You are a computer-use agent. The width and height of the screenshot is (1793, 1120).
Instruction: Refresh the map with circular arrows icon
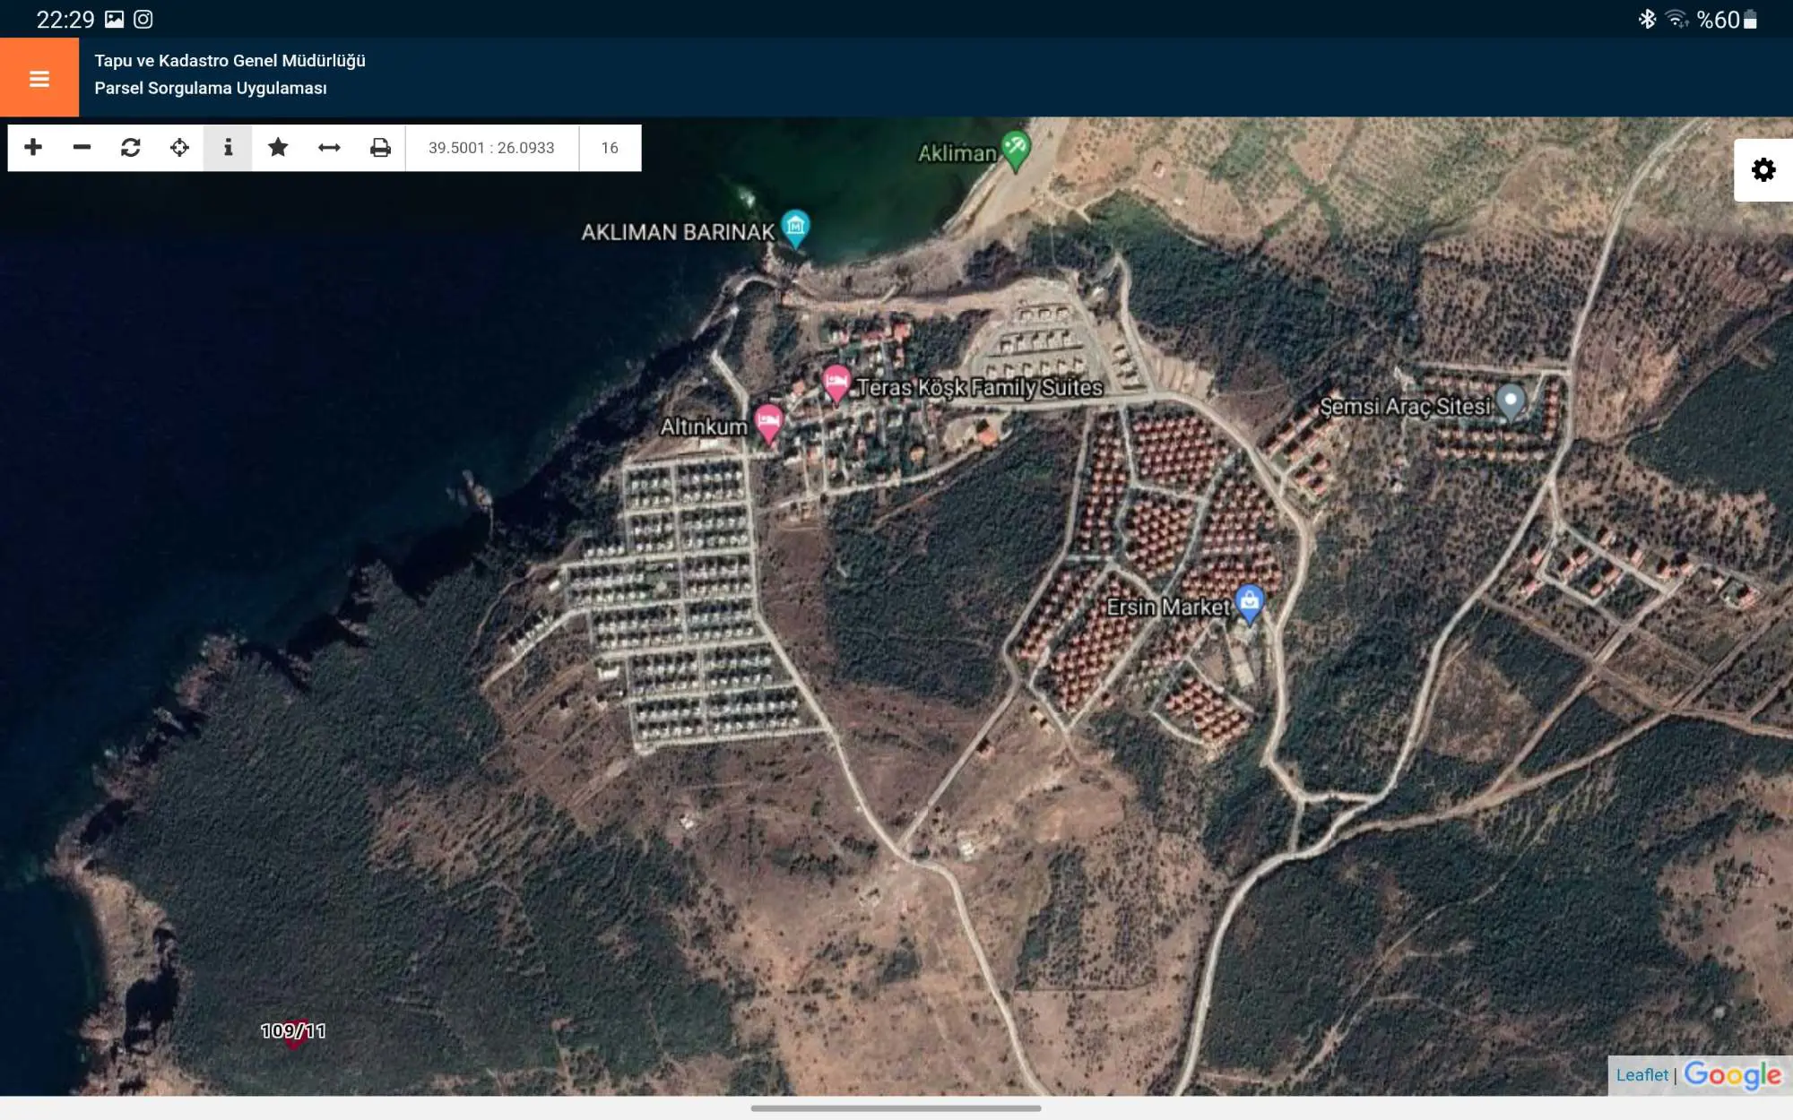[131, 147]
